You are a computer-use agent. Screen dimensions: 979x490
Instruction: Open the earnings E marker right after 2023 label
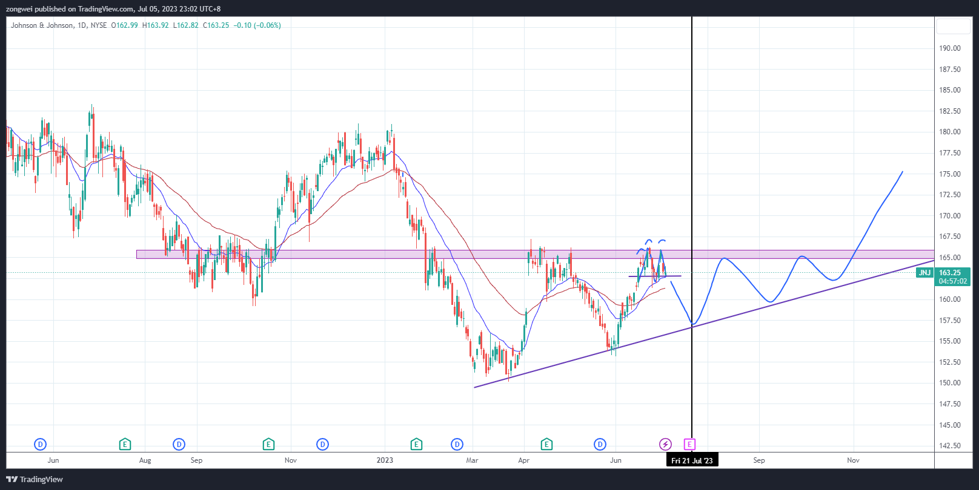(x=416, y=445)
